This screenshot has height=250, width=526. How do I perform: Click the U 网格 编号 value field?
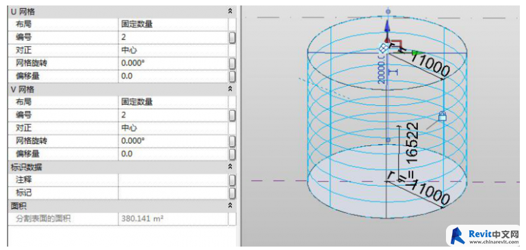(173, 37)
